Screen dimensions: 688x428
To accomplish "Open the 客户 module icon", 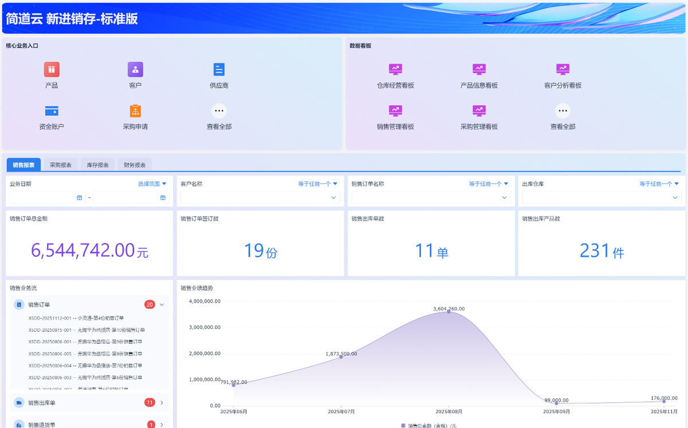I will coord(135,70).
